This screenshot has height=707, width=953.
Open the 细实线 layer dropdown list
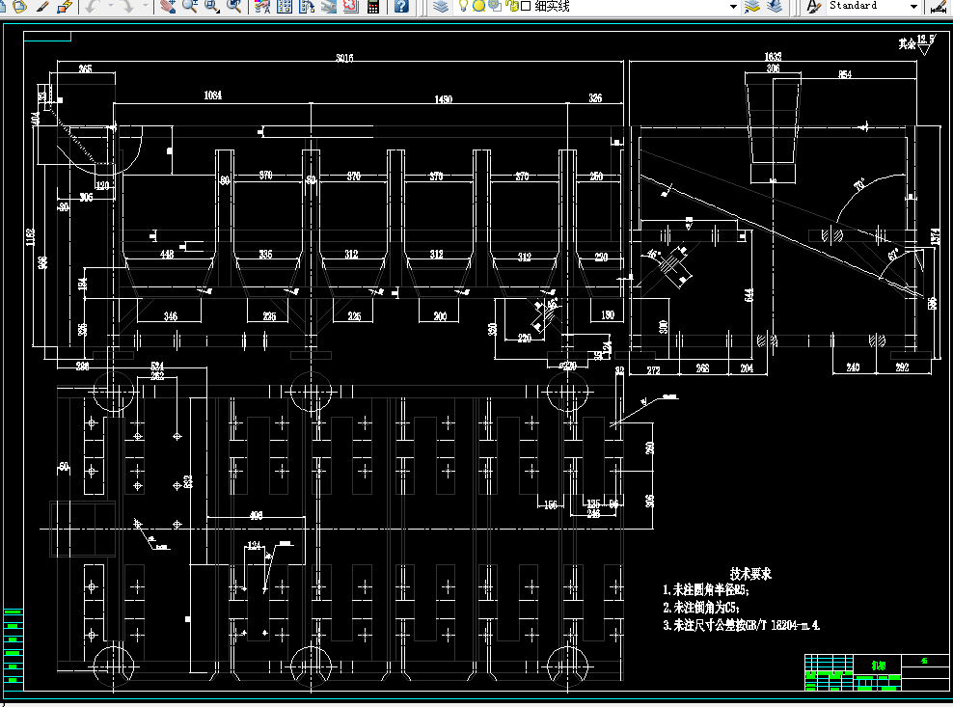[733, 6]
